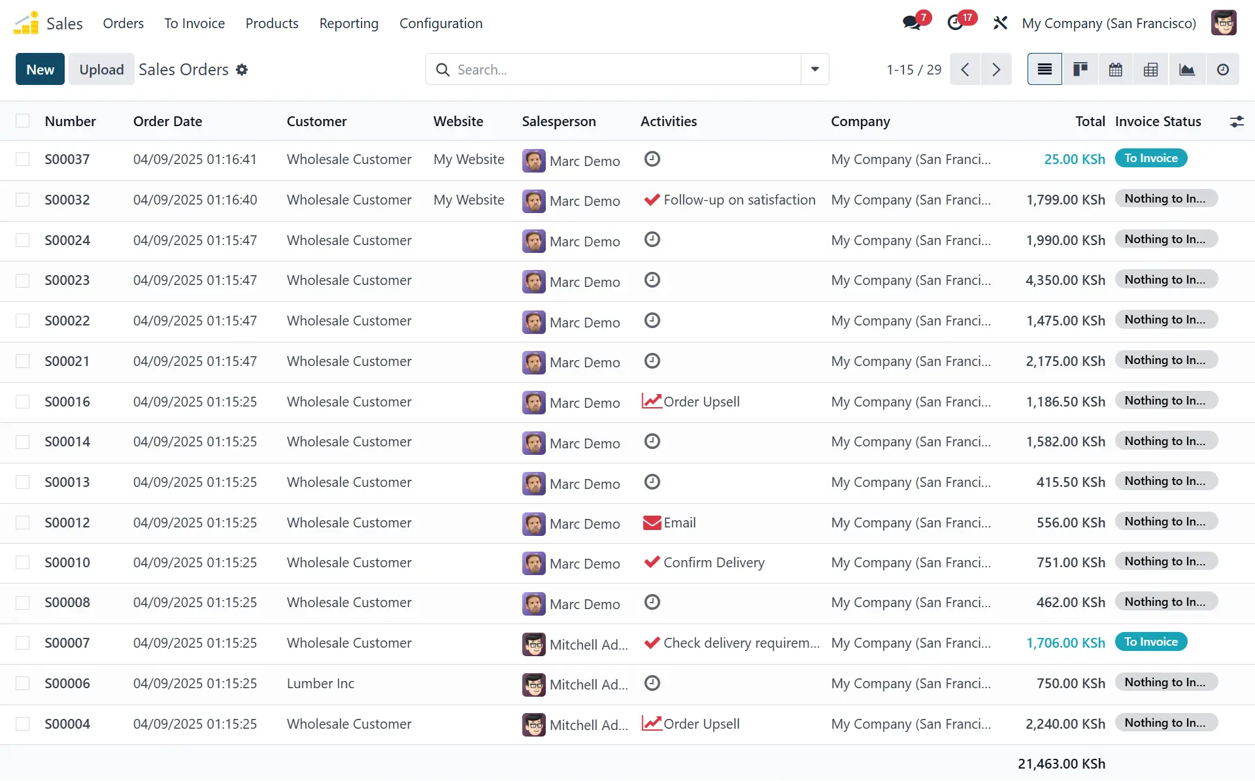The image size is (1255, 781).
Task: Open the messages chat icon
Action: [x=911, y=23]
